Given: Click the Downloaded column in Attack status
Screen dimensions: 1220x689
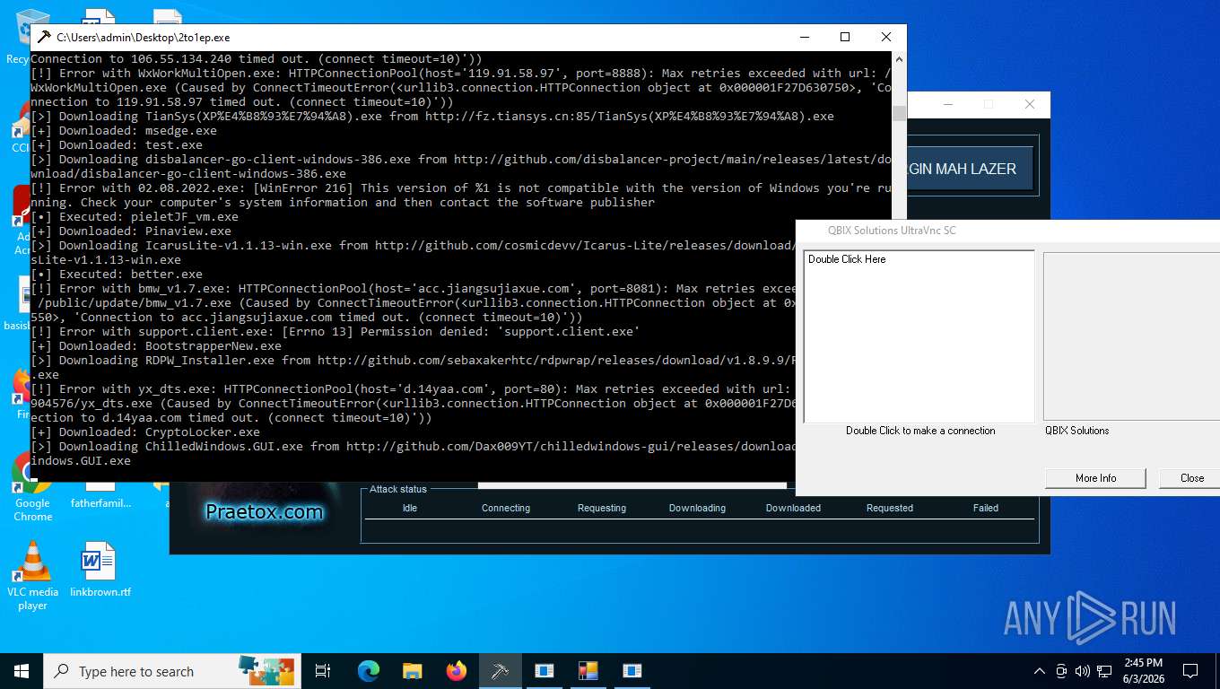Looking at the screenshot, I should click(793, 508).
